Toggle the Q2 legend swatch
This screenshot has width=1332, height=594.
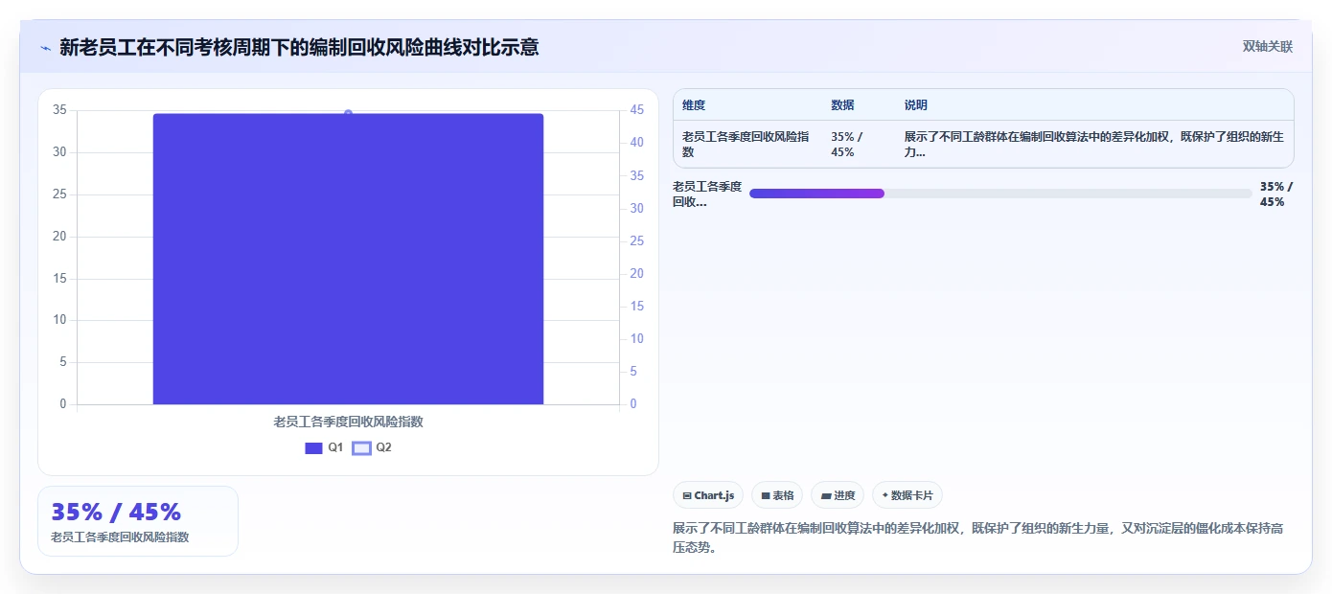361,448
